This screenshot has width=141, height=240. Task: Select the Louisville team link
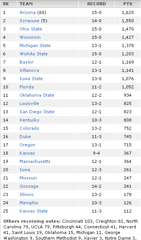(x=29, y=103)
